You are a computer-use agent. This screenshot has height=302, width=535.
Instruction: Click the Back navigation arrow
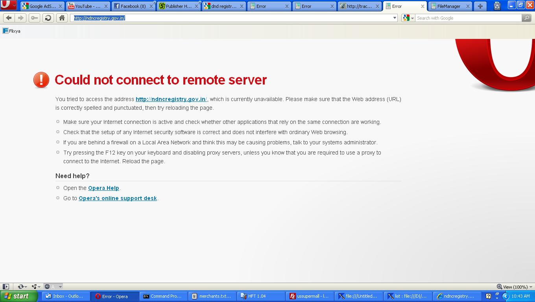(9, 18)
